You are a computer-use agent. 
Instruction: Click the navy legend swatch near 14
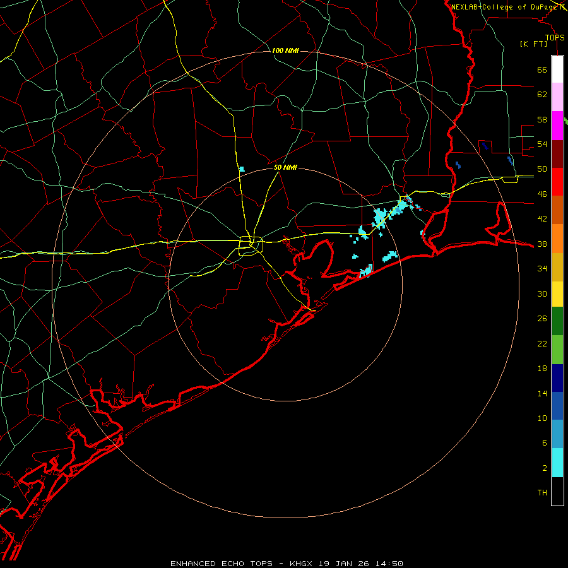pos(557,378)
